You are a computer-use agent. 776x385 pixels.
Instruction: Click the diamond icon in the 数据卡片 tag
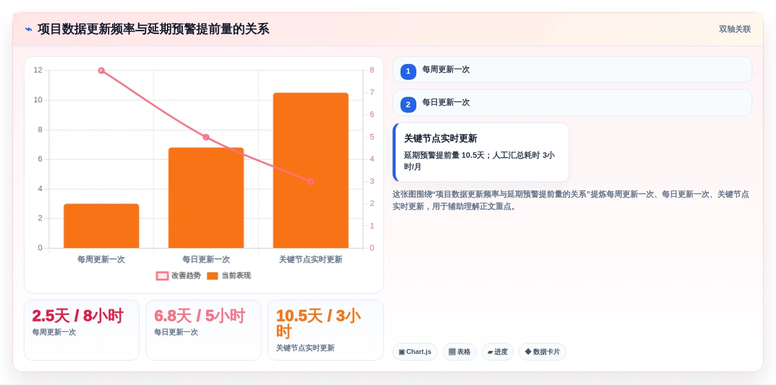pos(528,351)
